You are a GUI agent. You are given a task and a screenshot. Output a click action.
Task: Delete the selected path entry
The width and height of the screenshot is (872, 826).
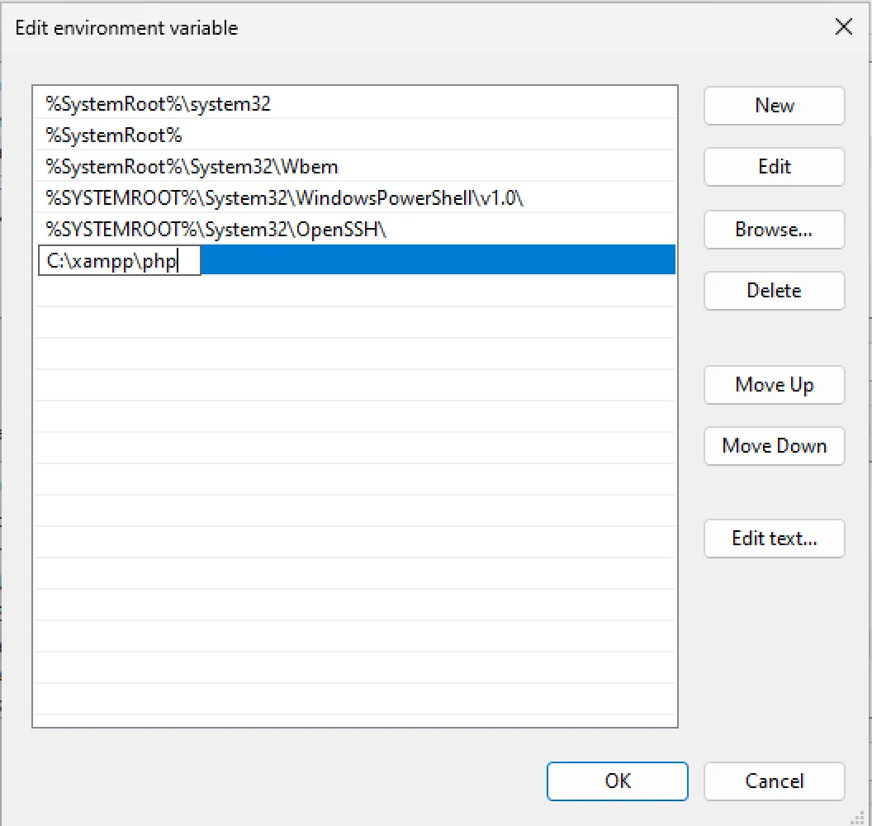click(x=774, y=291)
